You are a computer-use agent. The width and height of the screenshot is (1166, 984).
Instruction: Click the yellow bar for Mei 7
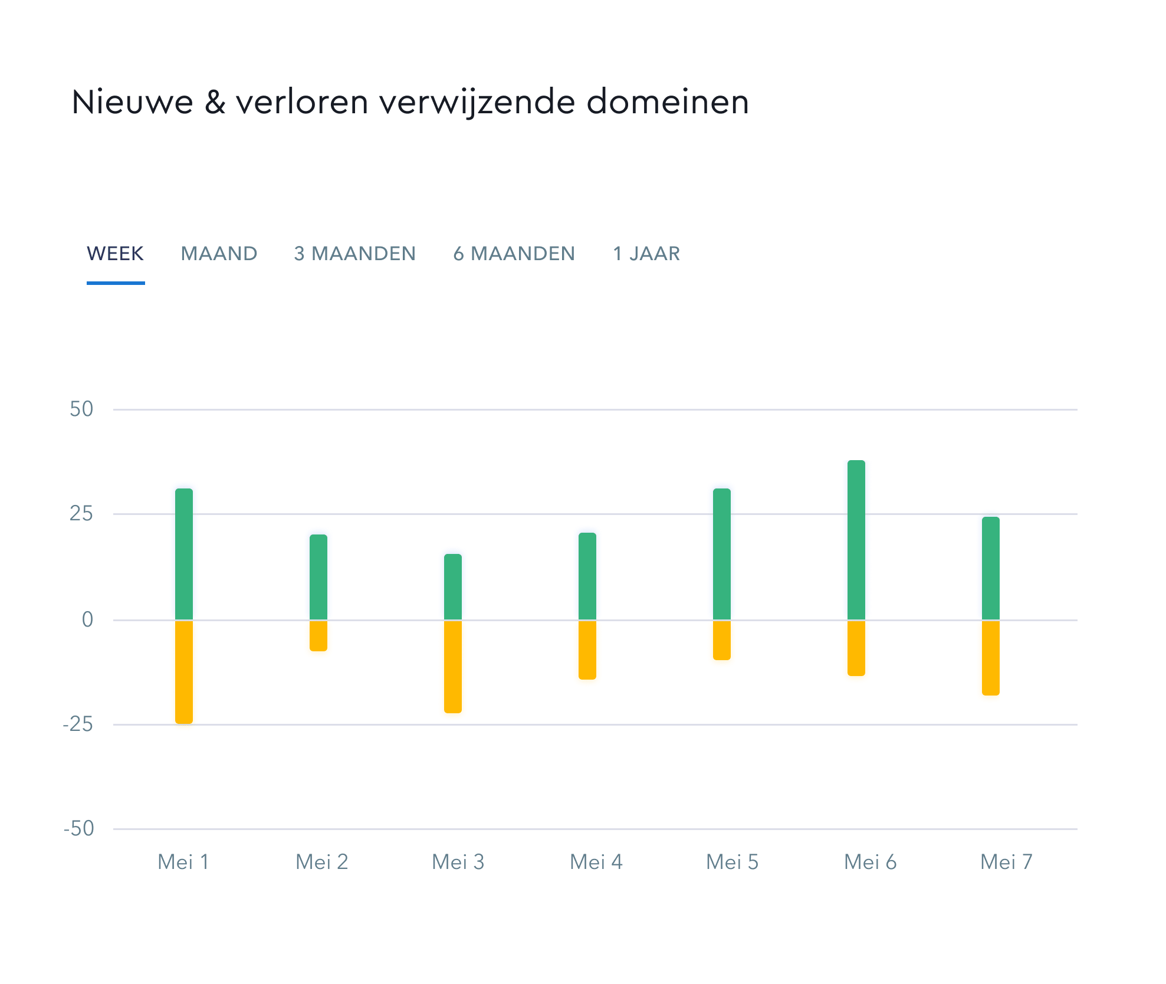[991, 658]
